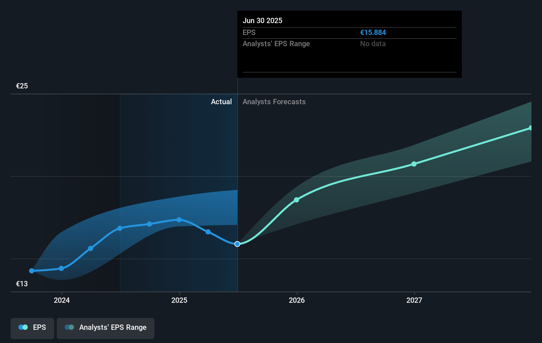The height and width of the screenshot is (343, 542).
Task: Expand the Analysts' EPS Range tooltip row
Action: 276,44
